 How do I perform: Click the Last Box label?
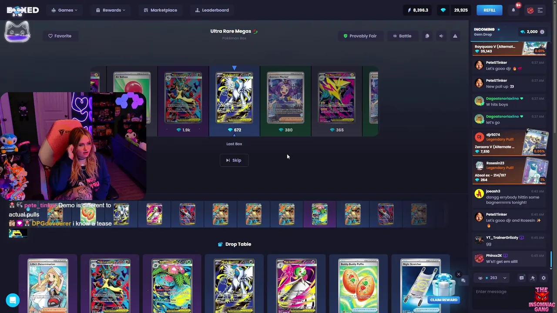click(234, 144)
